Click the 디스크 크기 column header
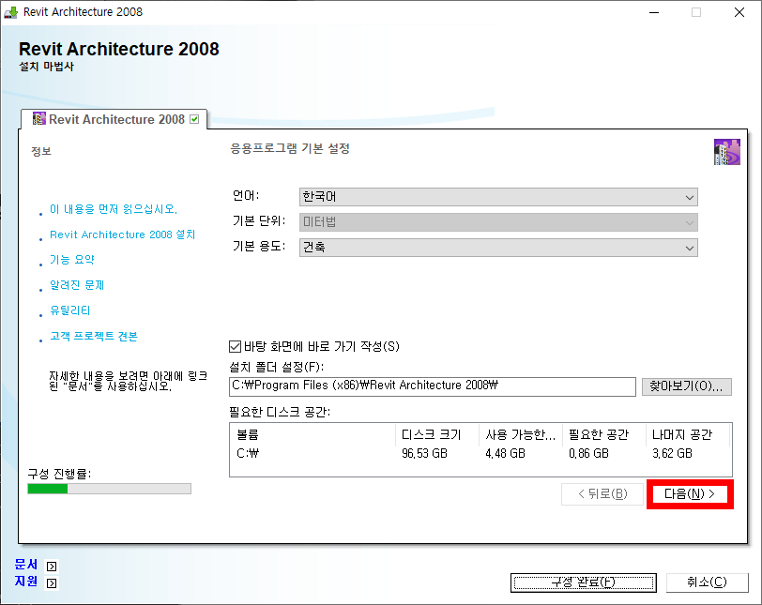Viewport: 762px width, 605px height. point(437,434)
